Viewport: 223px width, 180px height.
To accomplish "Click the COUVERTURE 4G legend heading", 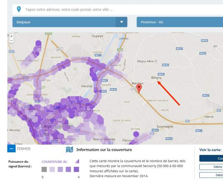I will click(x=54, y=161).
